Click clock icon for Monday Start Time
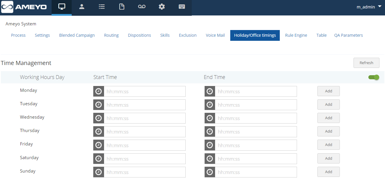This screenshot has height=181, width=385. pyautogui.click(x=99, y=92)
